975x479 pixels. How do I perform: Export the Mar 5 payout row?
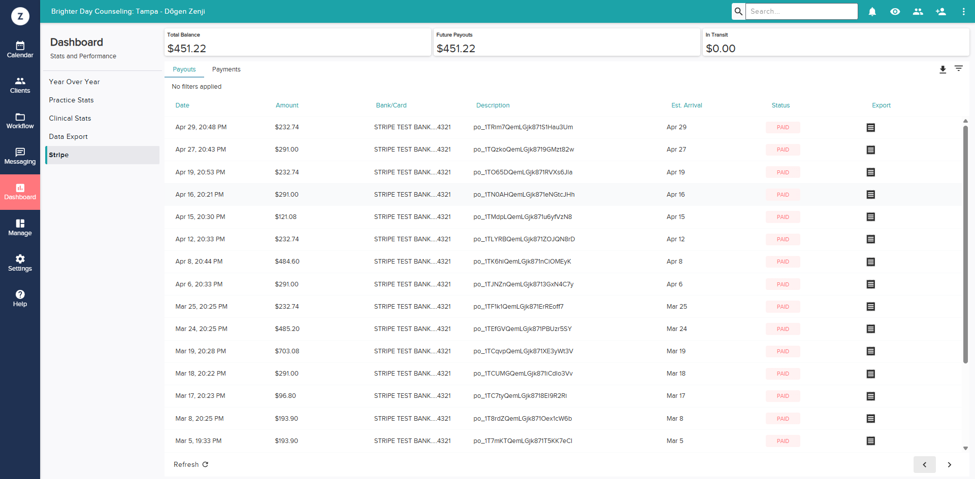pyautogui.click(x=870, y=441)
